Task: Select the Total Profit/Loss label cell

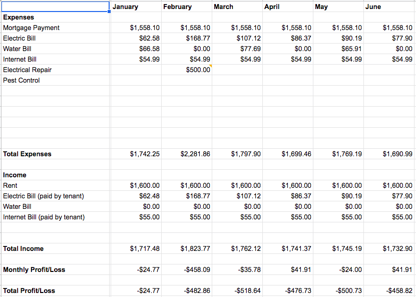Action: [x=55, y=290]
